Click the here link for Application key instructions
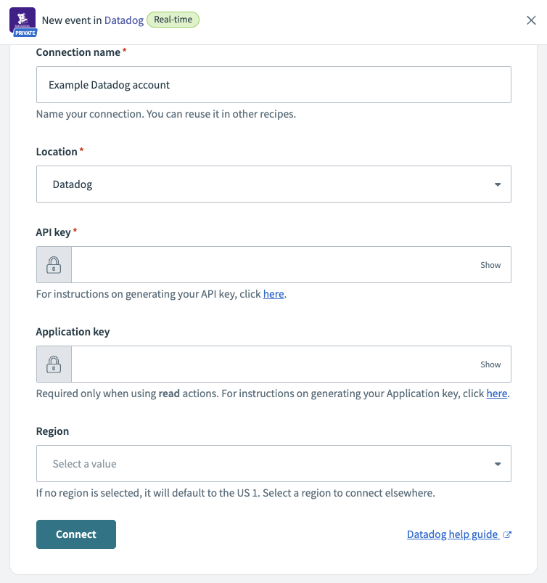This screenshot has width=547, height=583. click(497, 393)
